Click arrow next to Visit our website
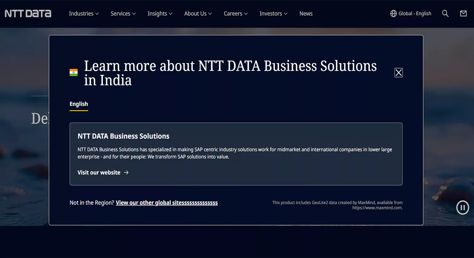Screen dimensions: 474x258 tap(126, 173)
